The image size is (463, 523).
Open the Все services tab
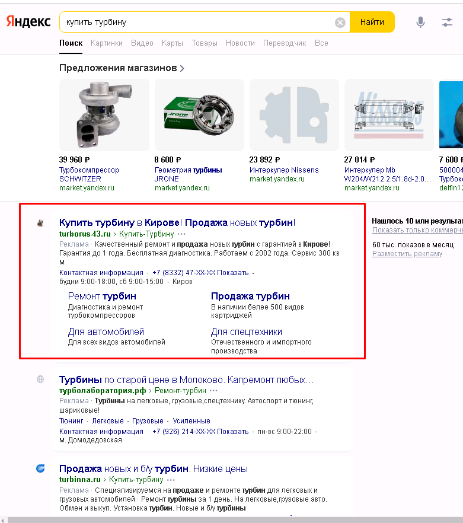(321, 43)
